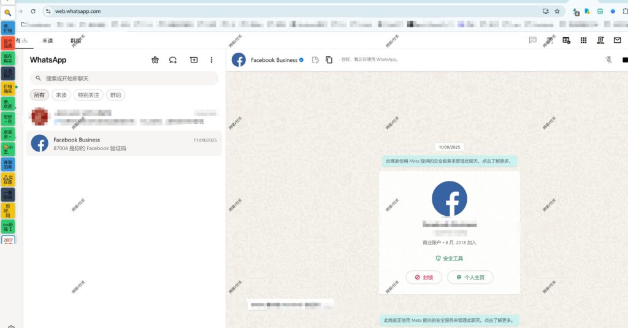Open WhatsApp three-dot menu
This screenshot has height=328, width=628.
[x=212, y=59]
